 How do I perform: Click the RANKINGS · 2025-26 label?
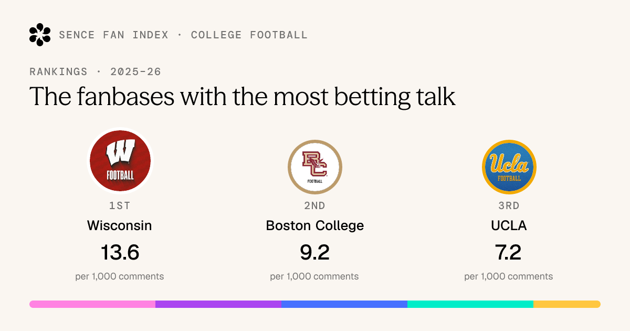pos(95,72)
